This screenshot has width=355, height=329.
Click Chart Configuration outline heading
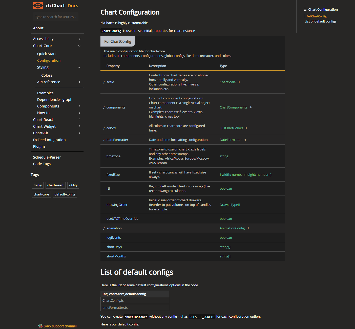tap(323, 9)
